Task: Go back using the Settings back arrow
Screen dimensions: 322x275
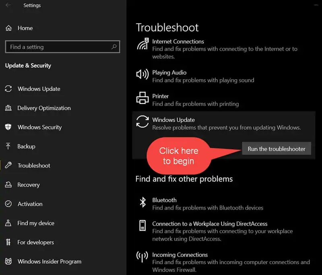Action: pyautogui.click(x=8, y=5)
